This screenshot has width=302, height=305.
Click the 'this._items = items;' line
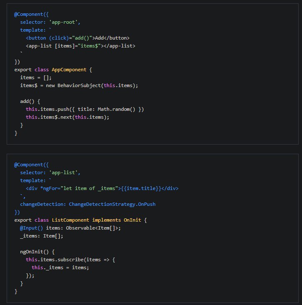point(60,267)
